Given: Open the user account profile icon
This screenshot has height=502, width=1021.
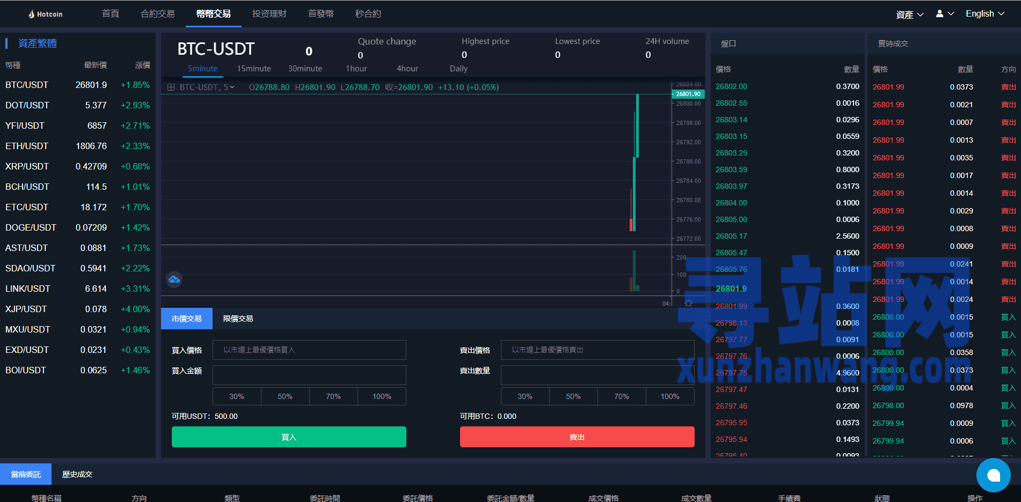Looking at the screenshot, I should point(939,14).
